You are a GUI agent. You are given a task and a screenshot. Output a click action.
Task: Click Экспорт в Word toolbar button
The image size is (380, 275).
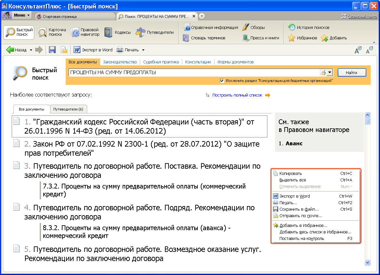tap(93, 50)
